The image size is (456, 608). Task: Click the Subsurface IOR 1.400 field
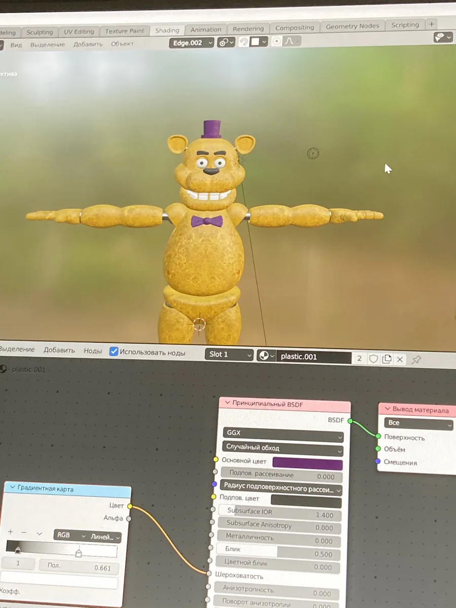pyautogui.click(x=279, y=514)
